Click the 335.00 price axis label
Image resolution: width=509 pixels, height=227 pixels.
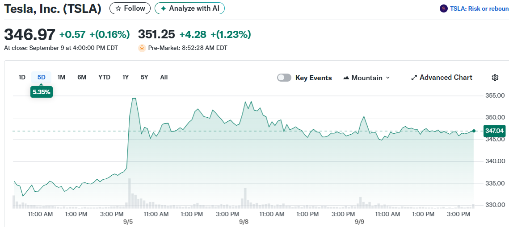coord(496,183)
